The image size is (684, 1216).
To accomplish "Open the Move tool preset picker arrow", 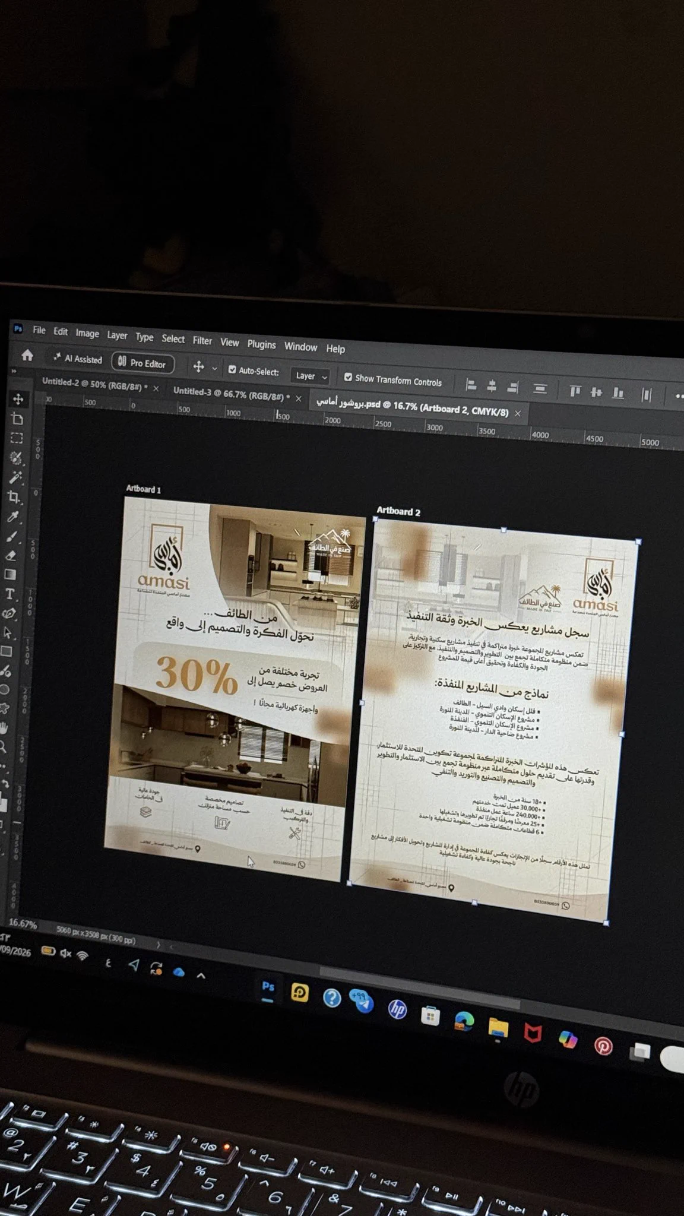I will coord(214,369).
